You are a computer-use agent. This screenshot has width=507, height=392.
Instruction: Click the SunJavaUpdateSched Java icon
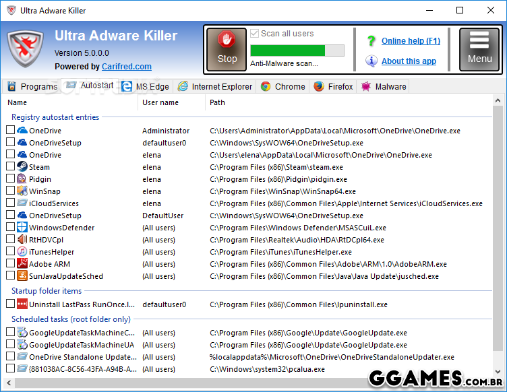pos(22,276)
